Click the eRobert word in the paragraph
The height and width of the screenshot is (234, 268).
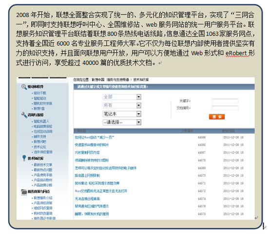[x=236, y=54]
